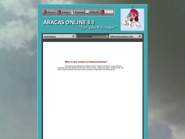Open the Start navigation button
The height and width of the screenshot is (139, 185).
(x=49, y=12)
